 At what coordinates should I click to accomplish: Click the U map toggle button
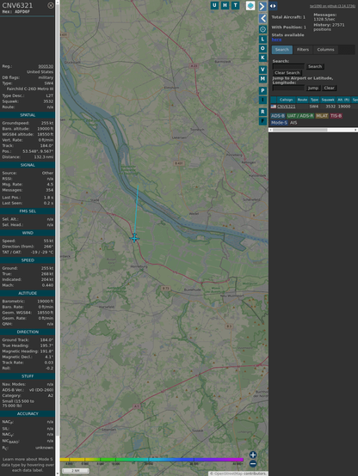[x=214, y=5]
